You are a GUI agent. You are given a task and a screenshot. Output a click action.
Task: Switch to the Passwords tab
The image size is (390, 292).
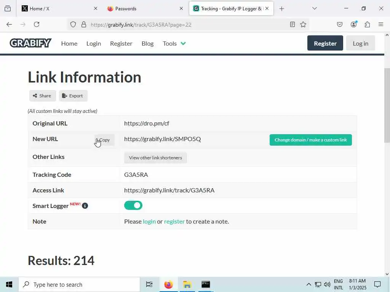pyautogui.click(x=145, y=8)
